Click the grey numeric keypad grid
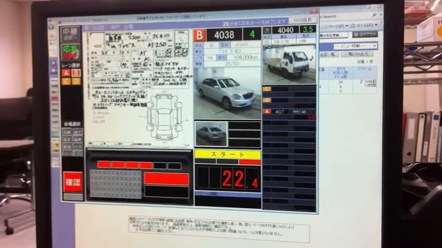 [x=115, y=184]
